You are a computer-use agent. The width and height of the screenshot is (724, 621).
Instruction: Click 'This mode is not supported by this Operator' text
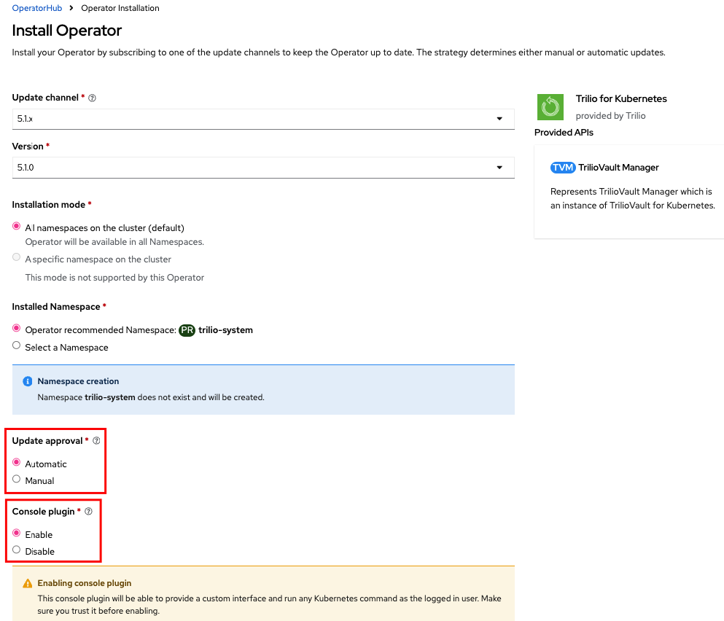[x=114, y=278]
